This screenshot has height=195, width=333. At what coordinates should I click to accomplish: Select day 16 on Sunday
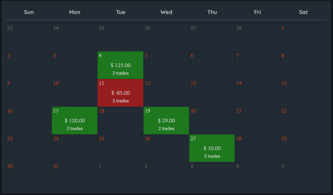[x=29, y=121]
